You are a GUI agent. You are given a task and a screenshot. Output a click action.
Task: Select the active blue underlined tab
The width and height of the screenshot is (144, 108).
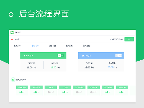click(35, 46)
